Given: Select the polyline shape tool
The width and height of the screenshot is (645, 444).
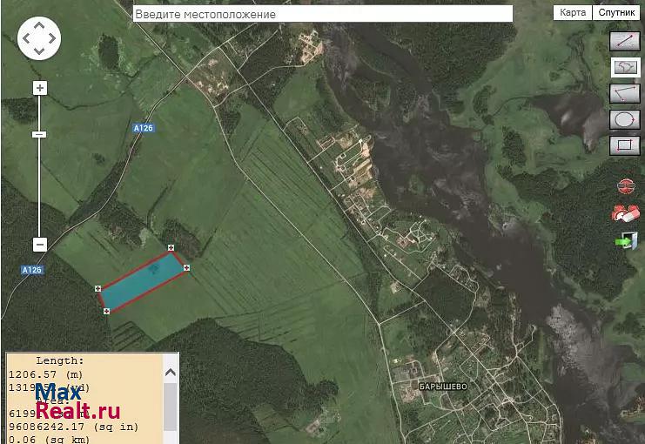Looking at the screenshot, I should click(x=623, y=92).
